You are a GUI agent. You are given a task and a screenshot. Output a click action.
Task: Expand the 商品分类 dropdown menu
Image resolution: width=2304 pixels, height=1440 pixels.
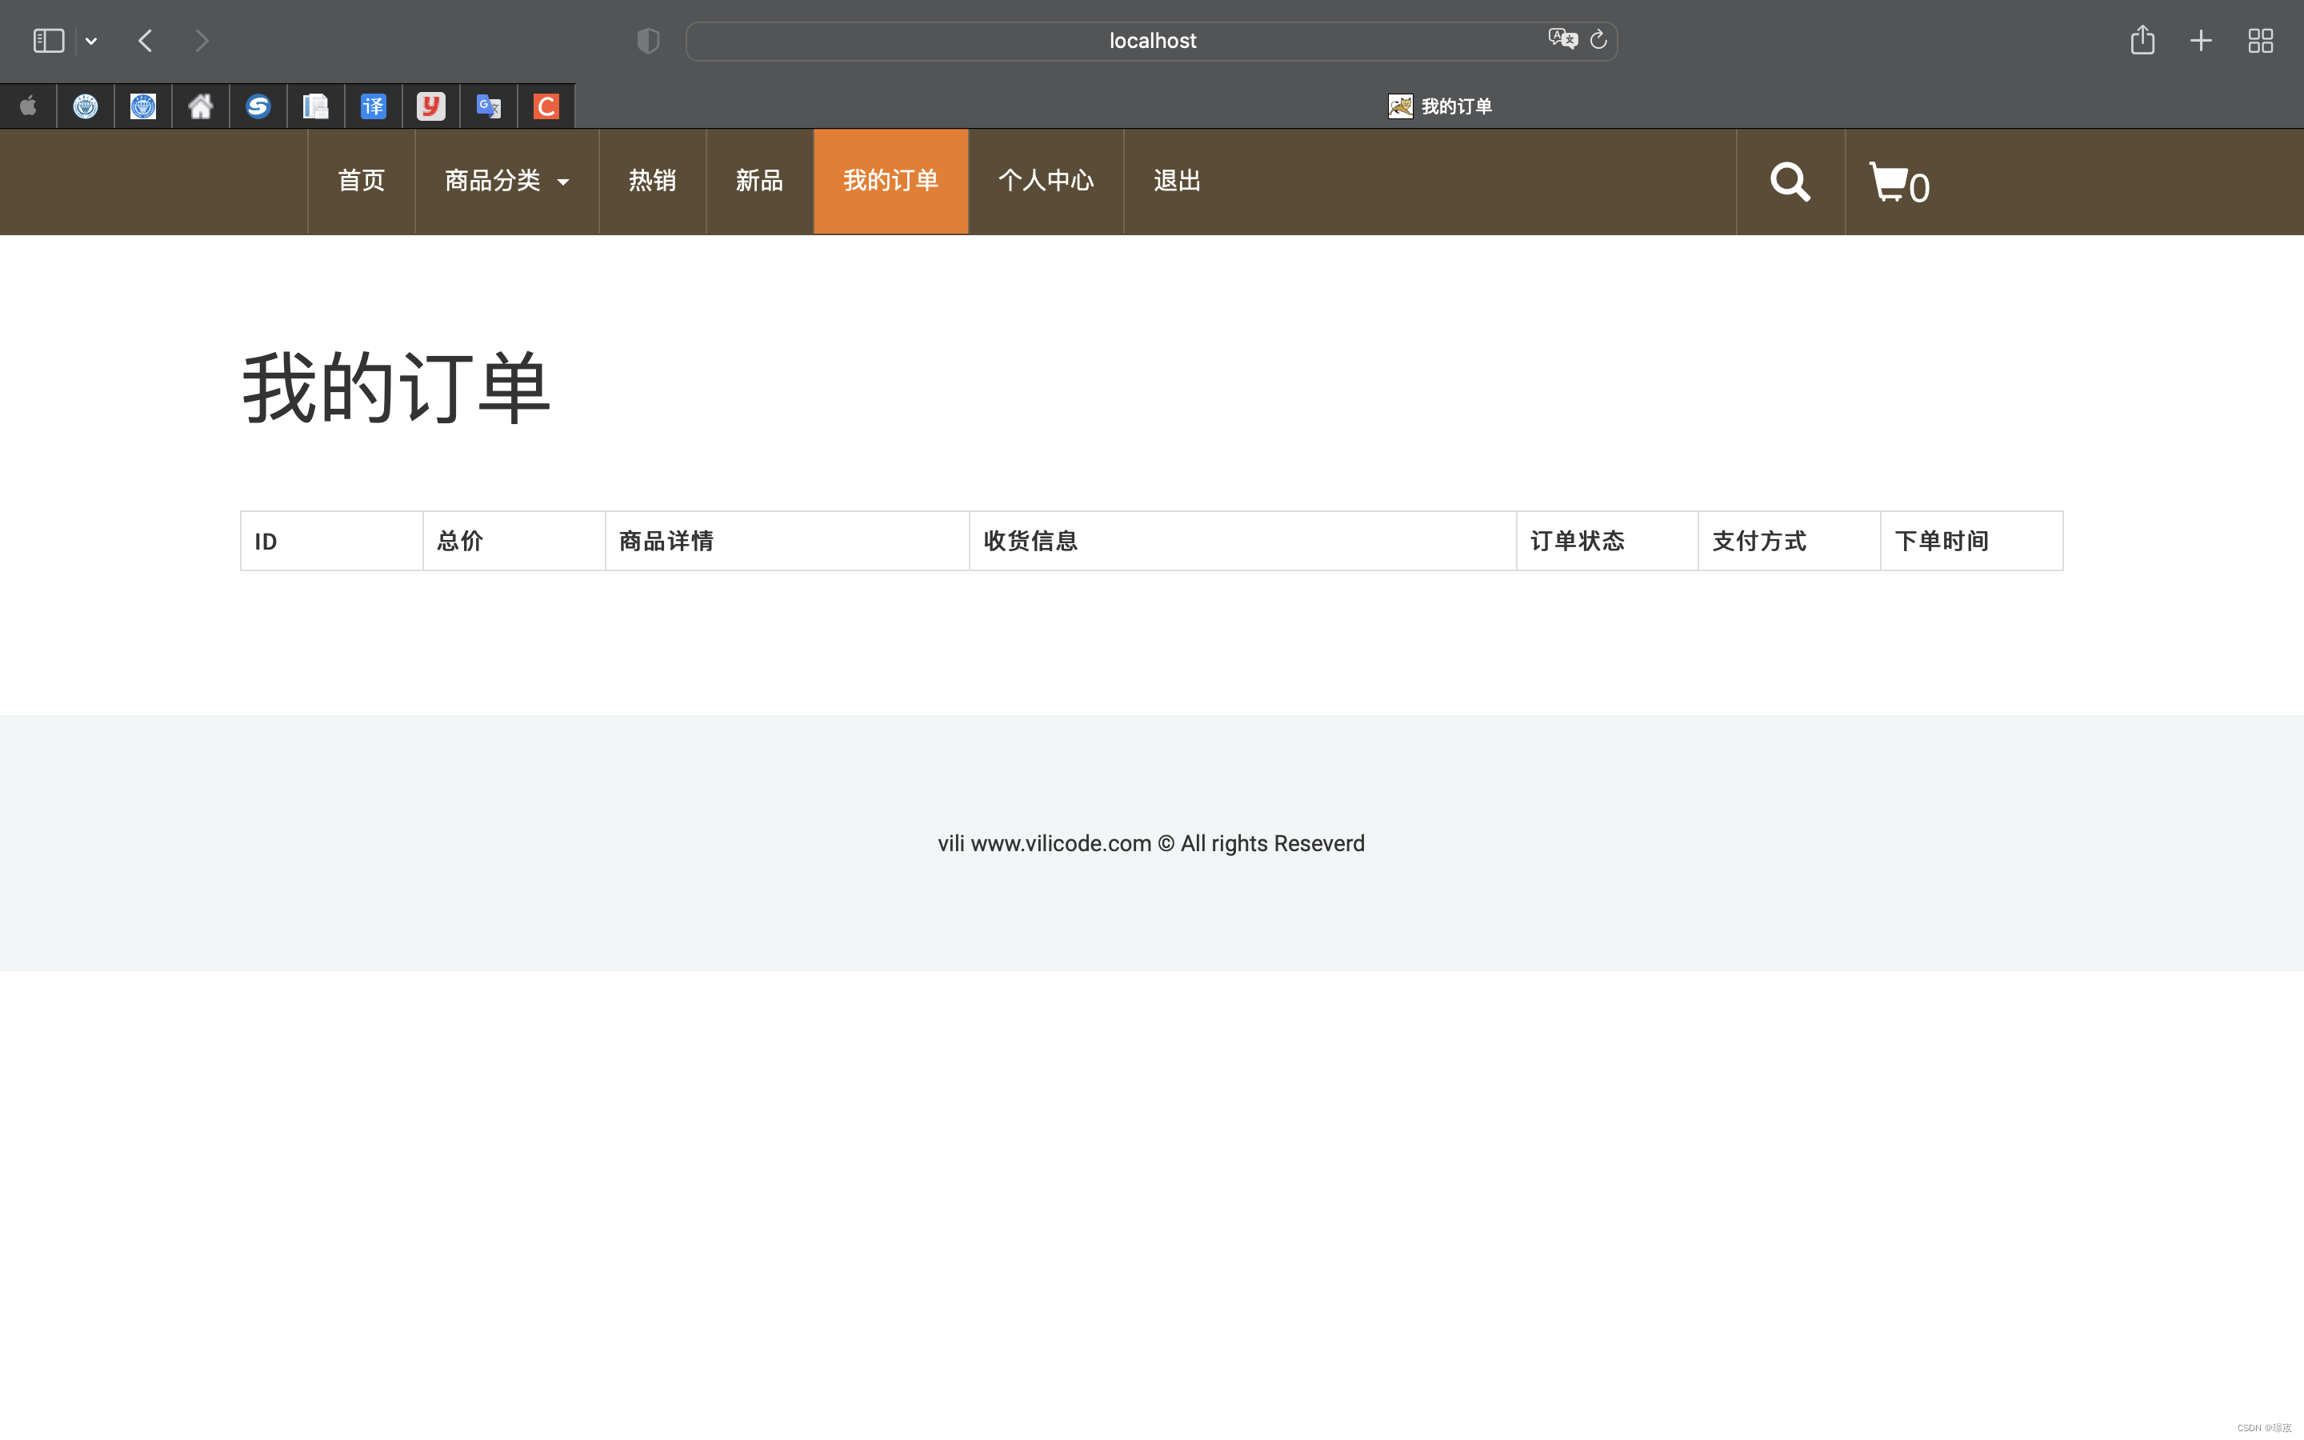tap(506, 181)
